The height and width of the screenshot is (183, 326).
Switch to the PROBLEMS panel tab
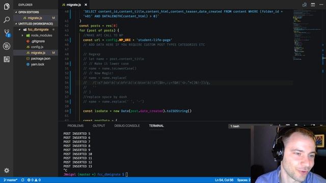[75, 126]
